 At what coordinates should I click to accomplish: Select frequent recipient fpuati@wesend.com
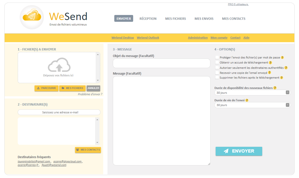pos(54,165)
